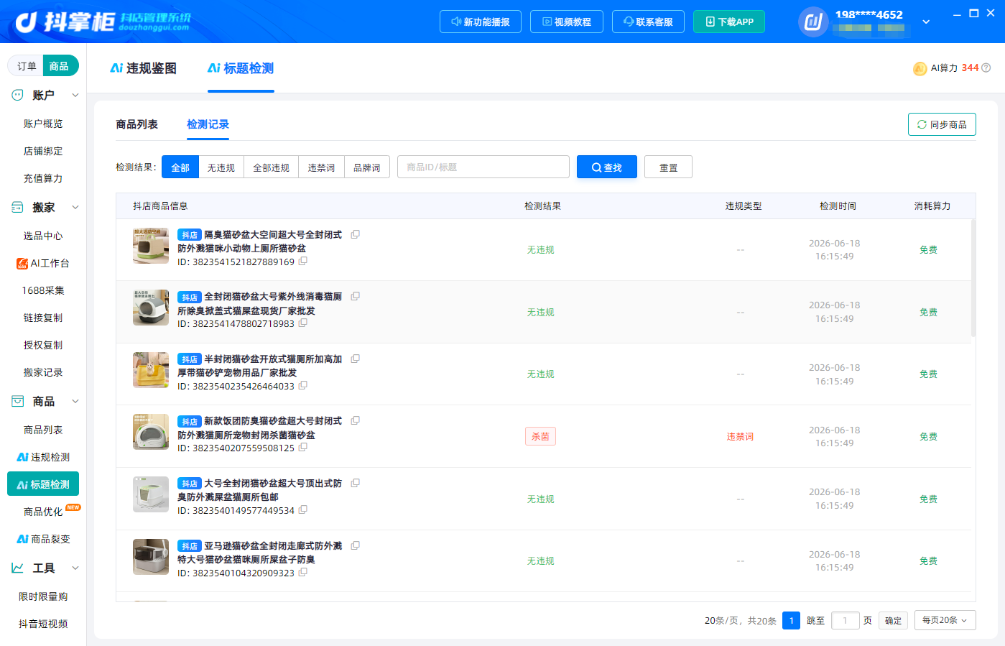Open the 下载APP button in header
1005x646 pixels.
coord(729,22)
